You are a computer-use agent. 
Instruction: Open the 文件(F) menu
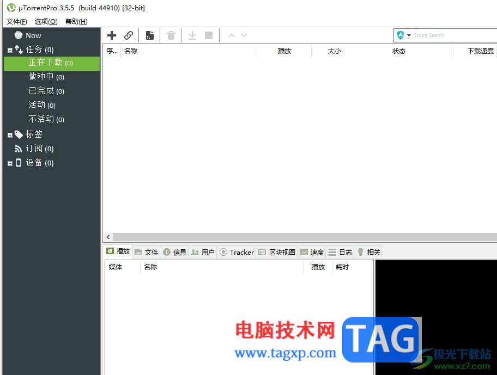tap(17, 22)
